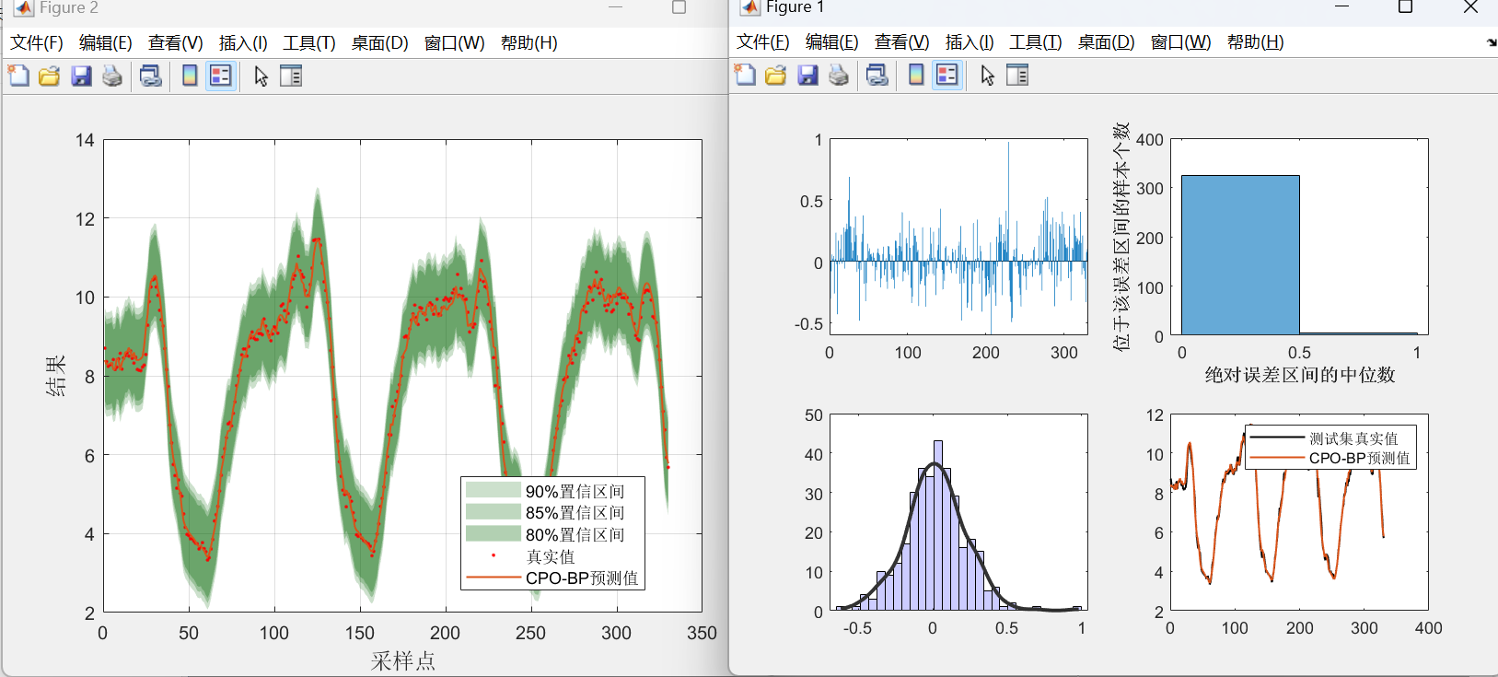
Task: Open 桌面(D) menu in Figure 1
Action: tap(1107, 42)
